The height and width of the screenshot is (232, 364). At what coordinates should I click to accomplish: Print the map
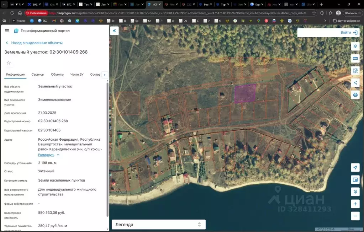355,95
